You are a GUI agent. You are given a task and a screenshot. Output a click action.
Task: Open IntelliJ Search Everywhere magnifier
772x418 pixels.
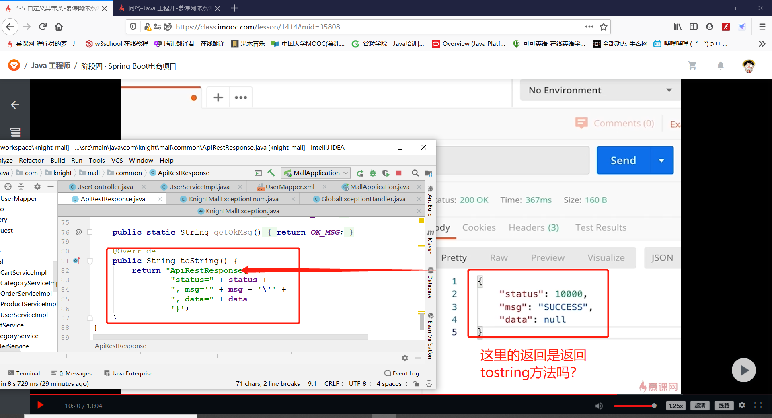point(415,173)
